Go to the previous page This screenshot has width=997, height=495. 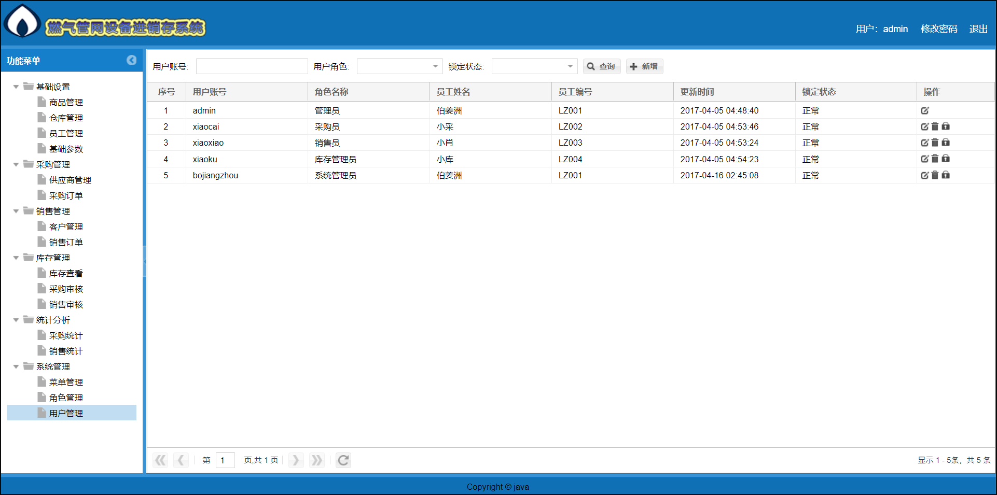point(181,460)
